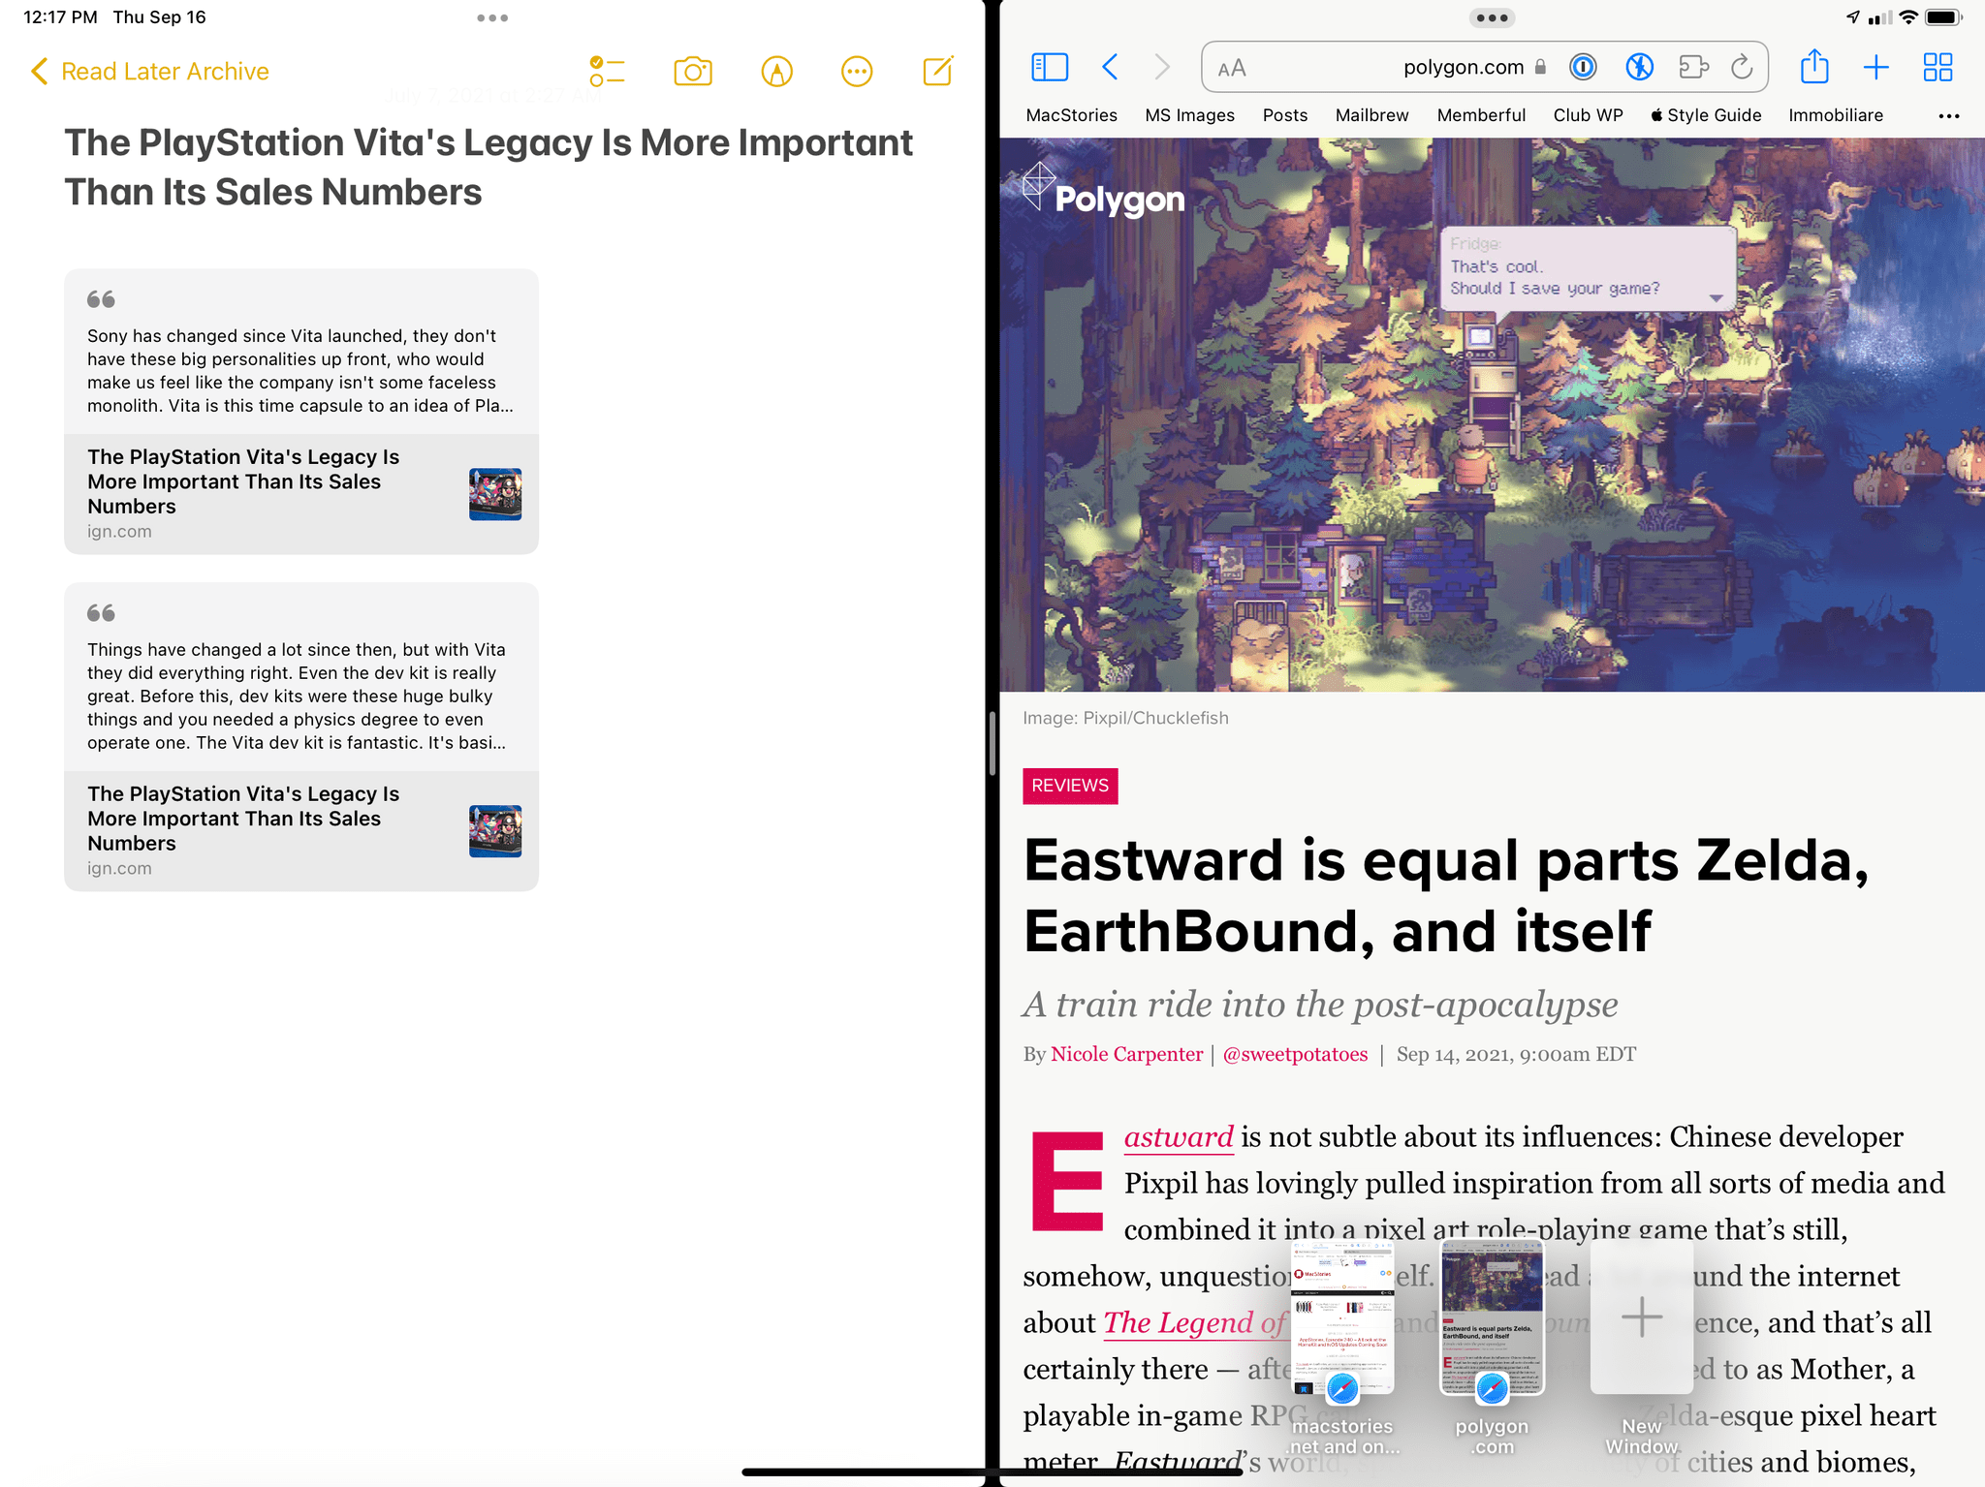
Task: Open the Style Guide bookmark
Action: point(1706,115)
